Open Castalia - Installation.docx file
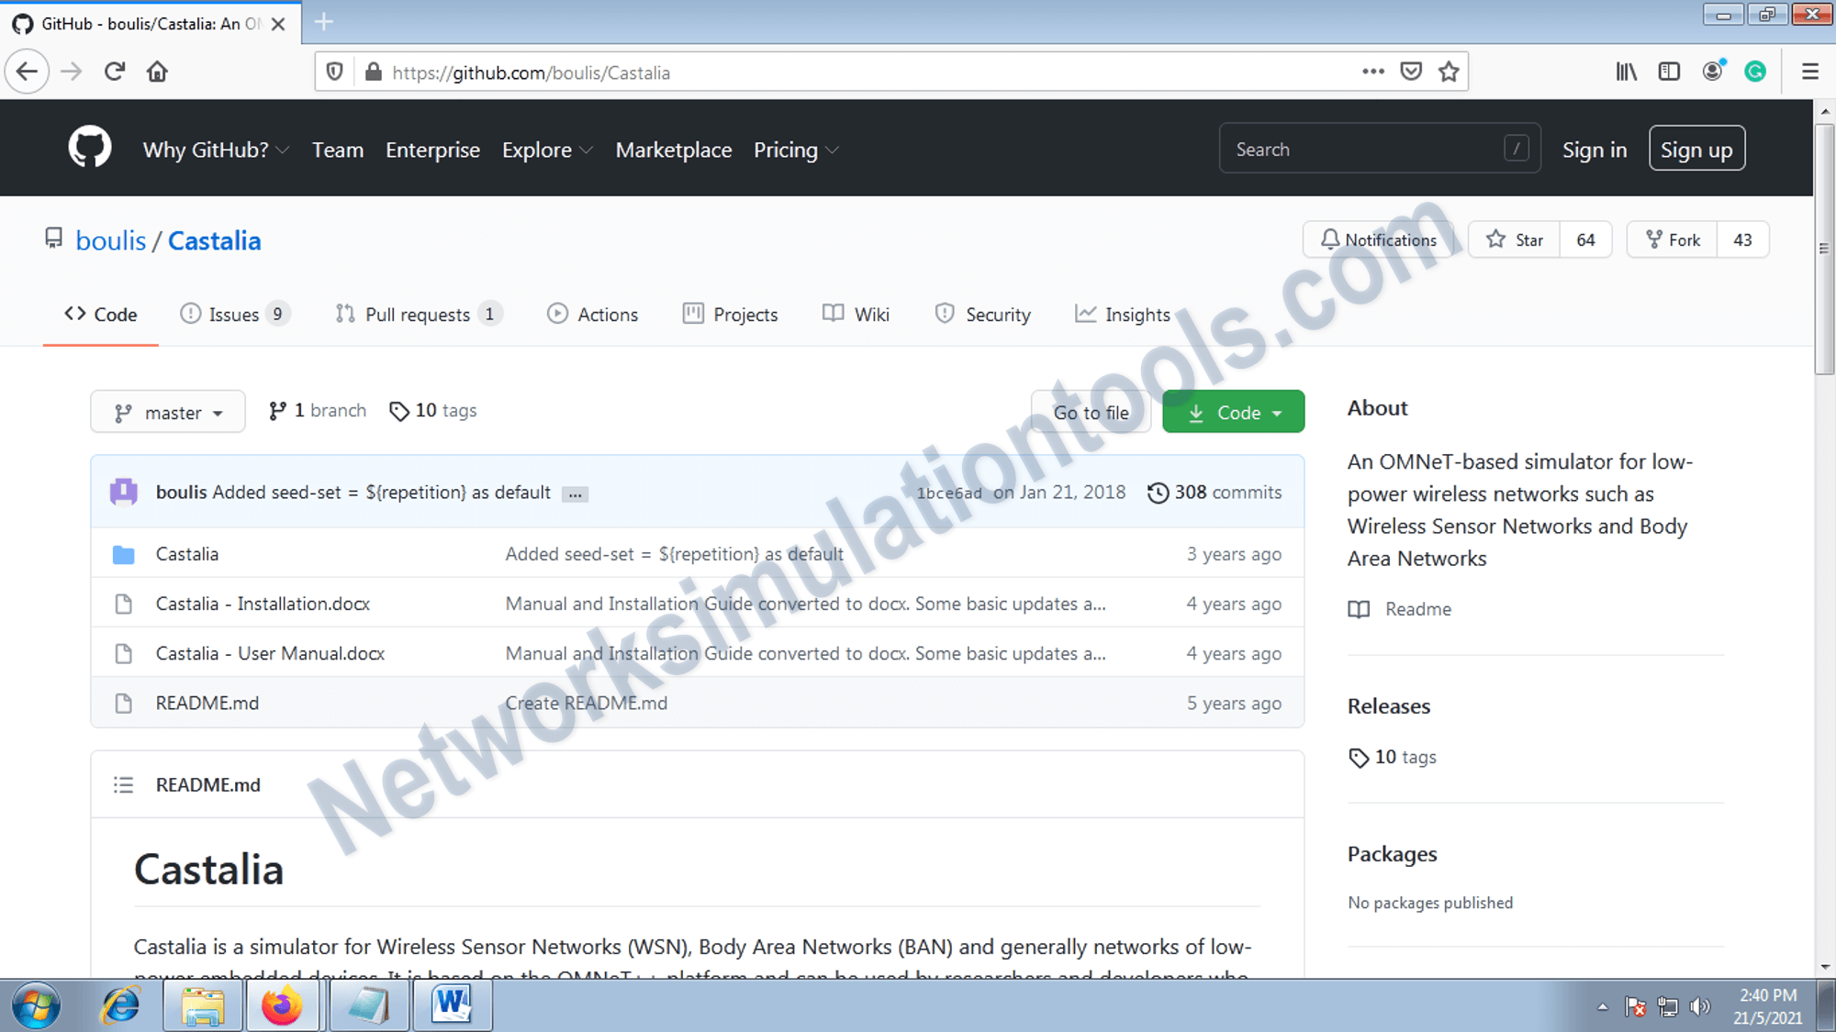This screenshot has width=1836, height=1032. 263,604
